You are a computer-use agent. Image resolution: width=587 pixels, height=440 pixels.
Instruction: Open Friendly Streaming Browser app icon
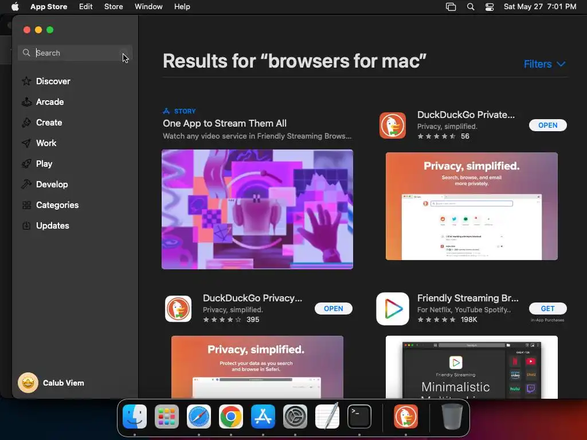coord(392,309)
